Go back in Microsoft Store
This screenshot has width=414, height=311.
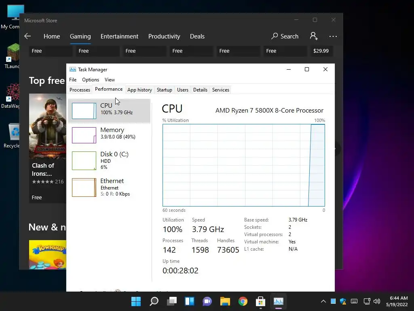point(27,36)
